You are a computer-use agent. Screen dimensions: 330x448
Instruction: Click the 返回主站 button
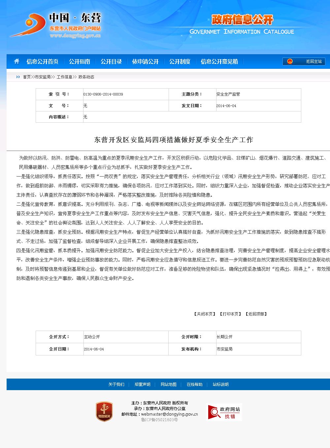(313, 61)
